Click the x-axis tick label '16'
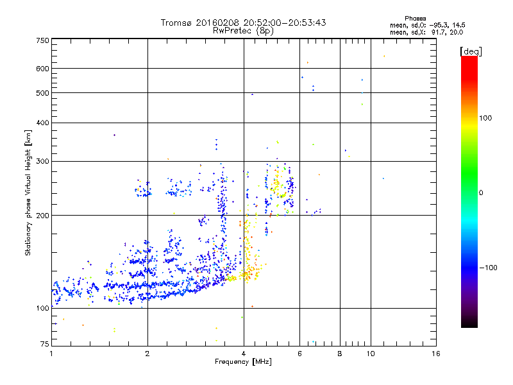Viewport: 513px width, 385px height. point(436,354)
